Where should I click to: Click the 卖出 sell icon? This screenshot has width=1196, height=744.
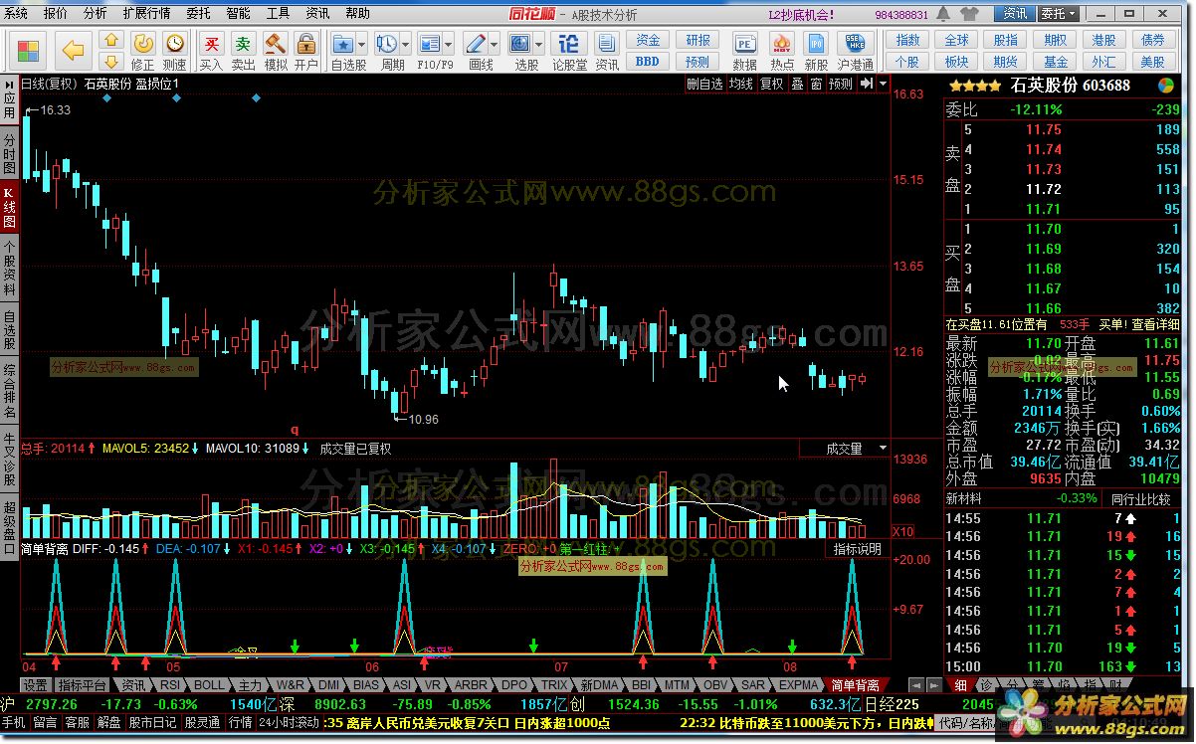pos(244,50)
